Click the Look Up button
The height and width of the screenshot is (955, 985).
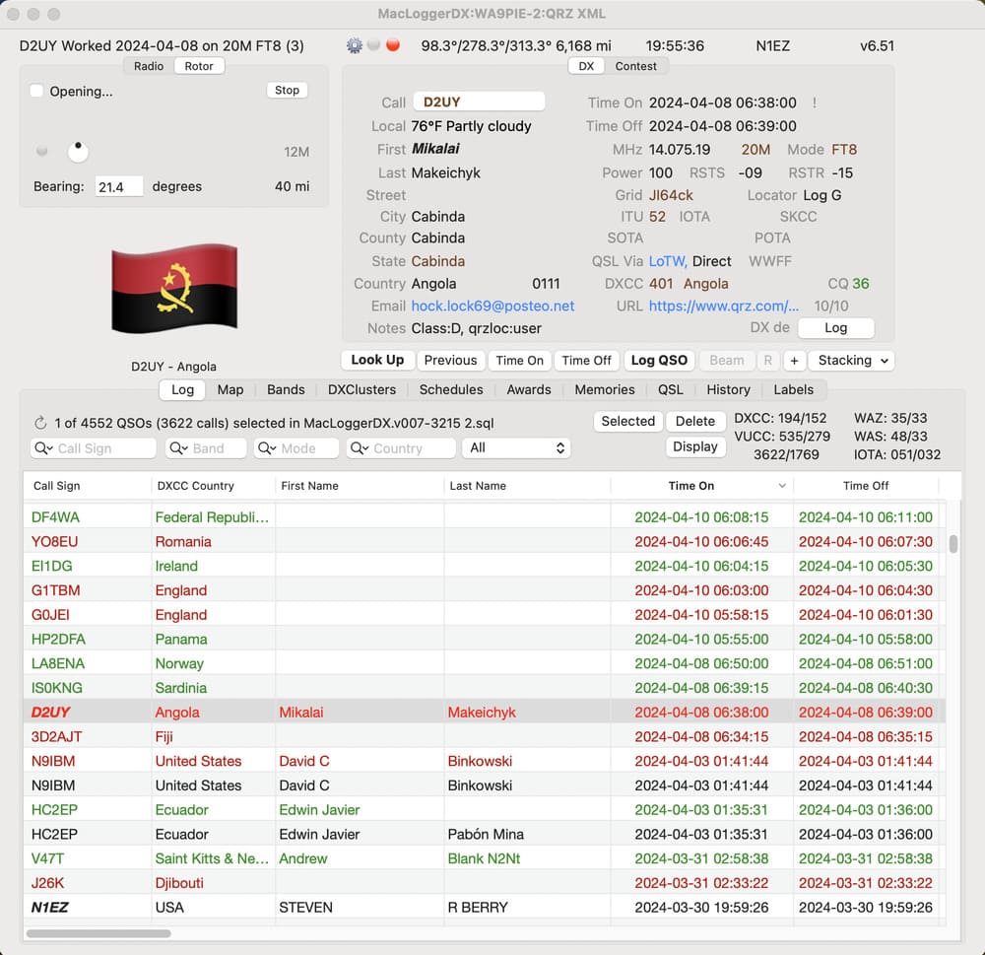tap(377, 361)
